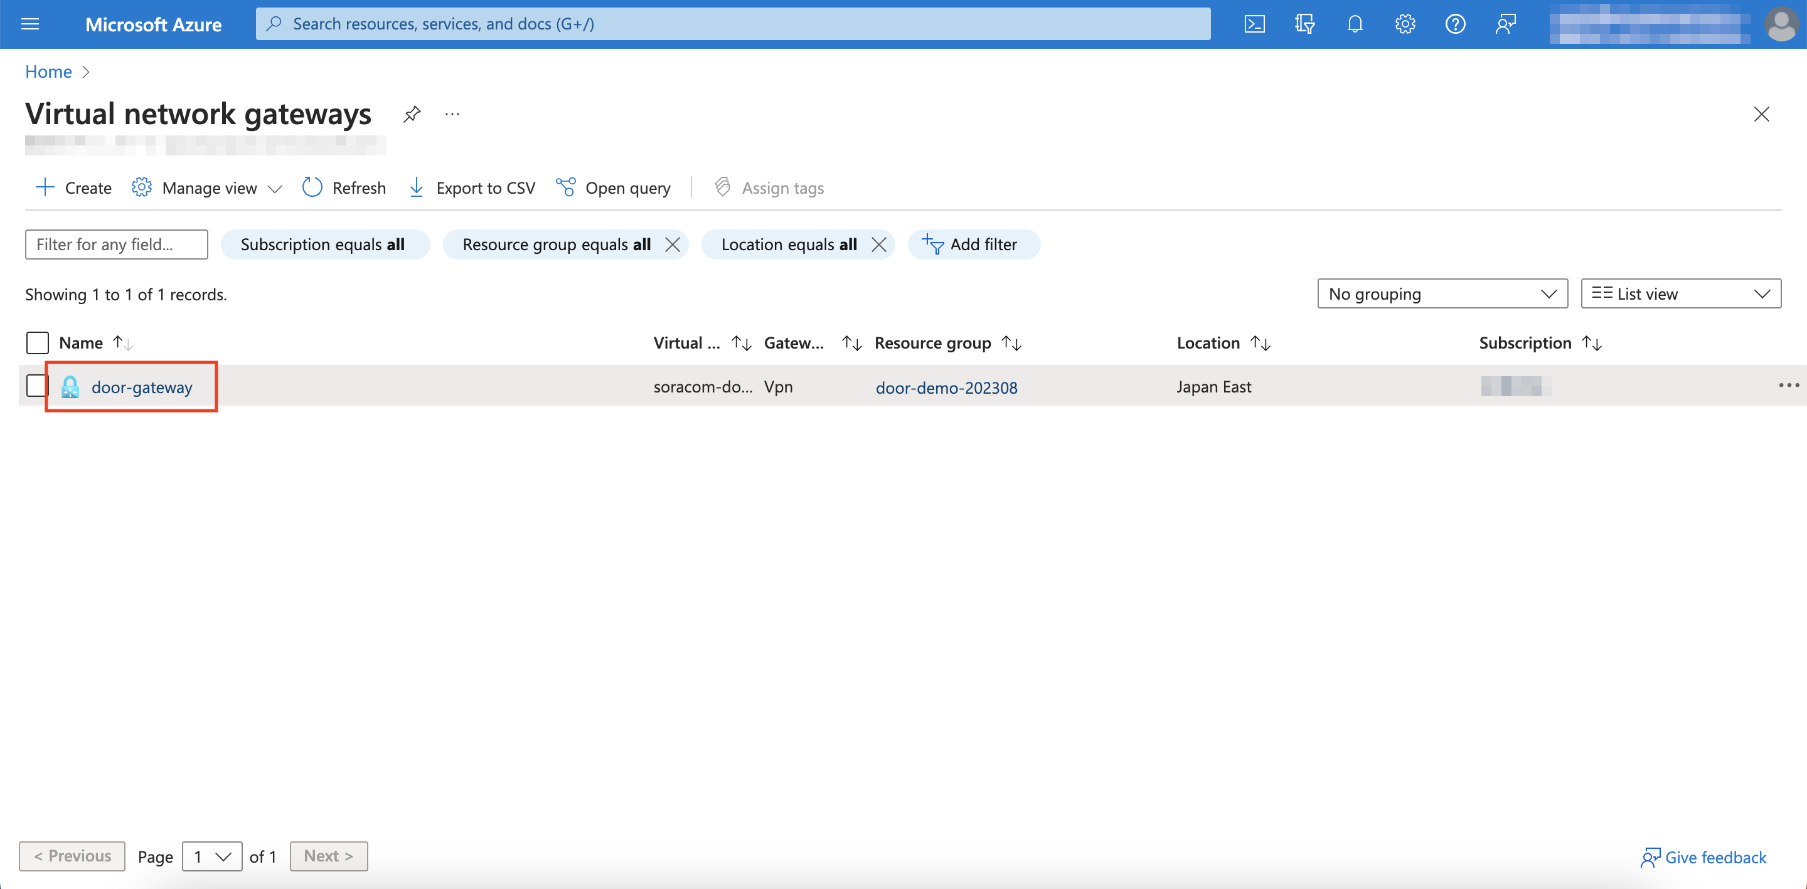
Task: Open the Help menu
Action: [1455, 23]
